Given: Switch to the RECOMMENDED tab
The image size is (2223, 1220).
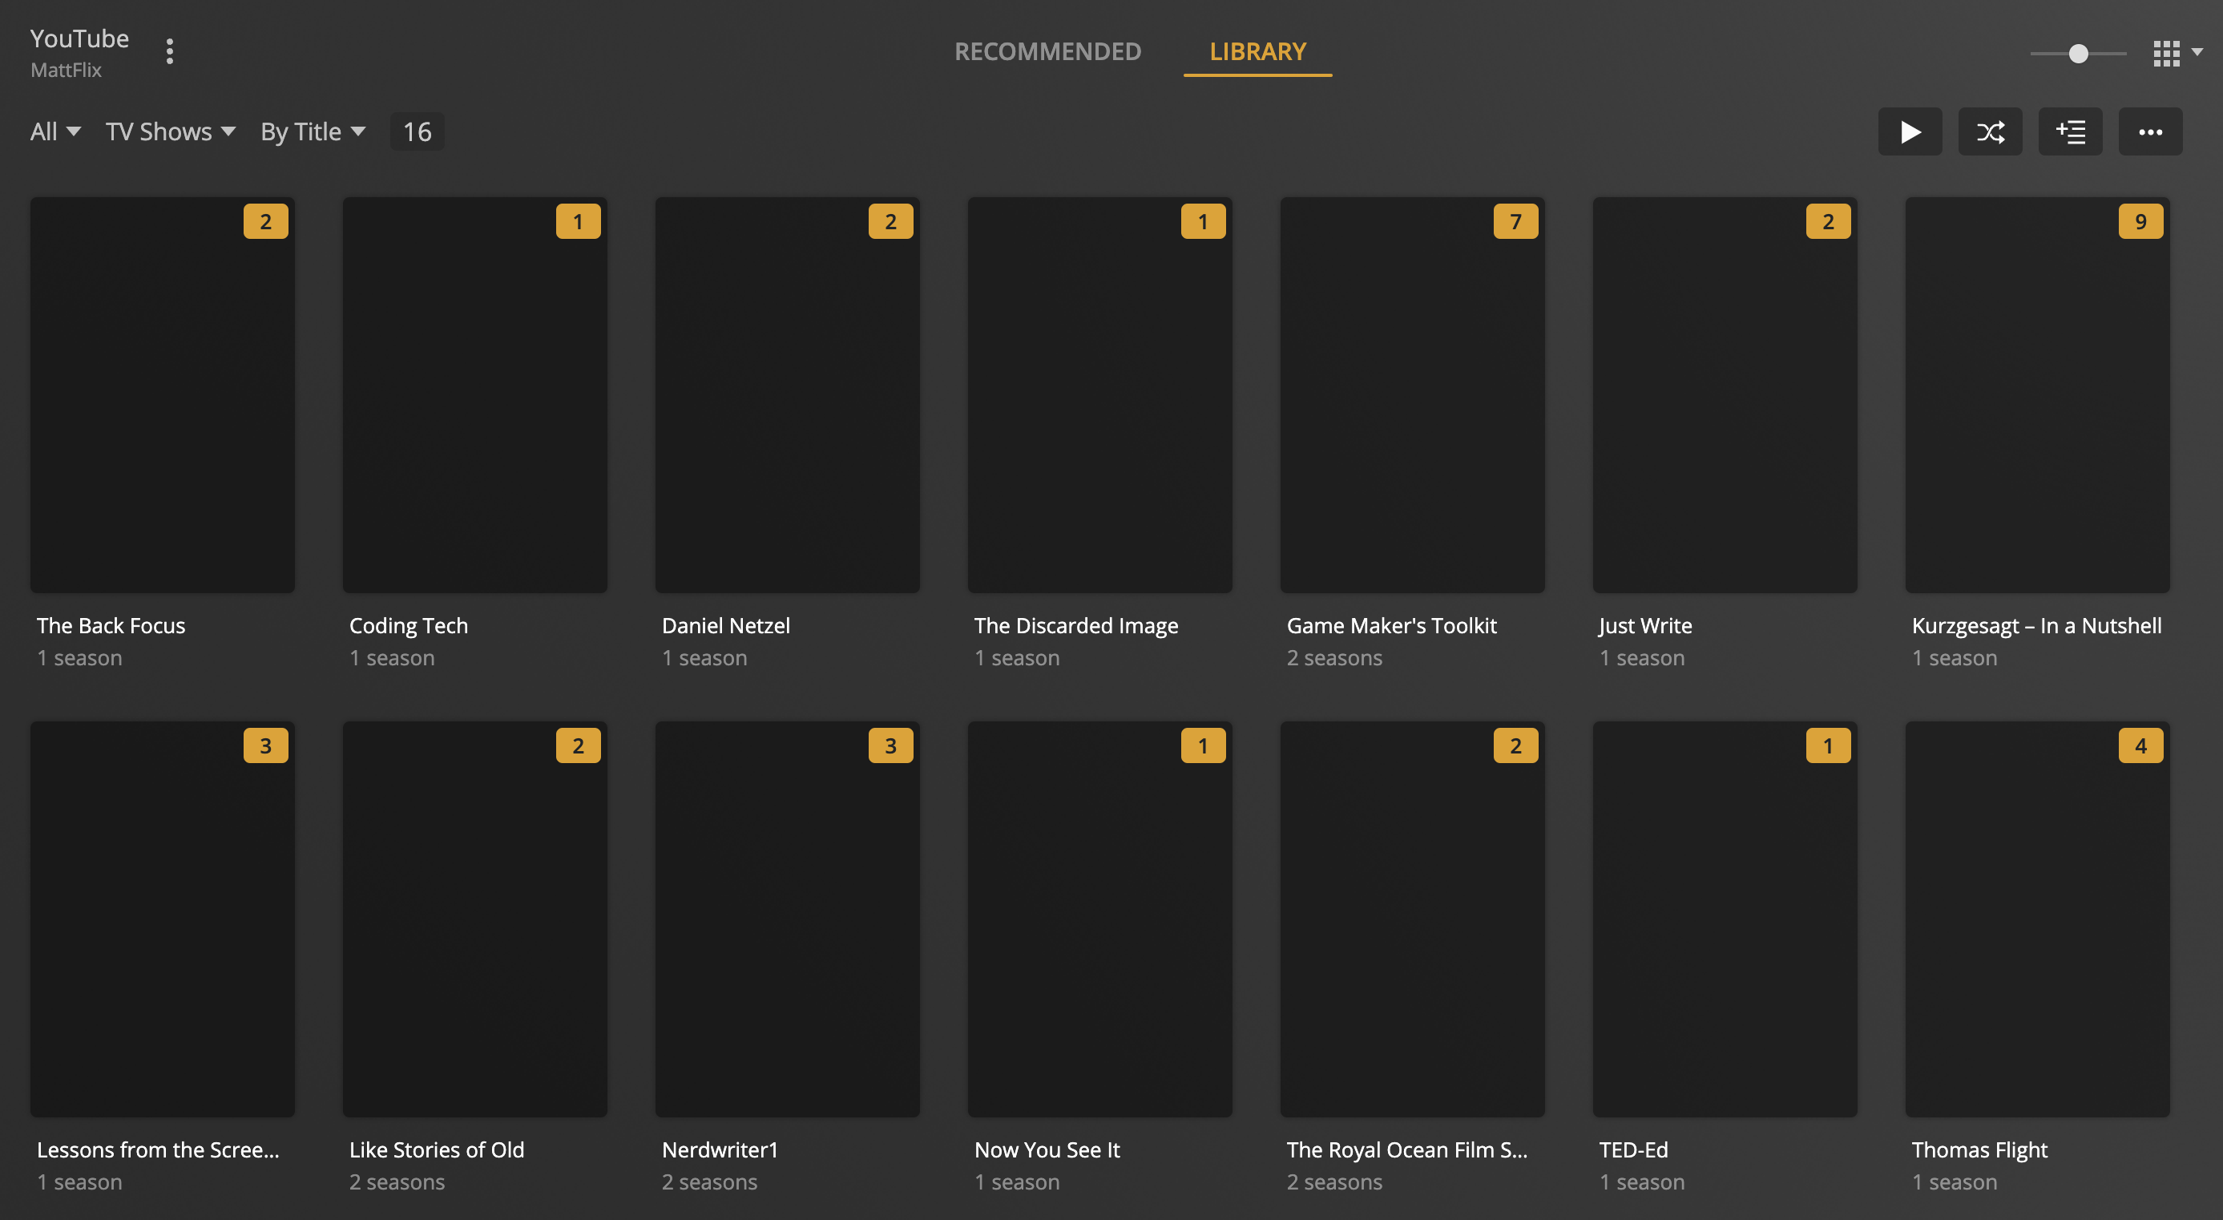Looking at the screenshot, I should tap(1047, 50).
